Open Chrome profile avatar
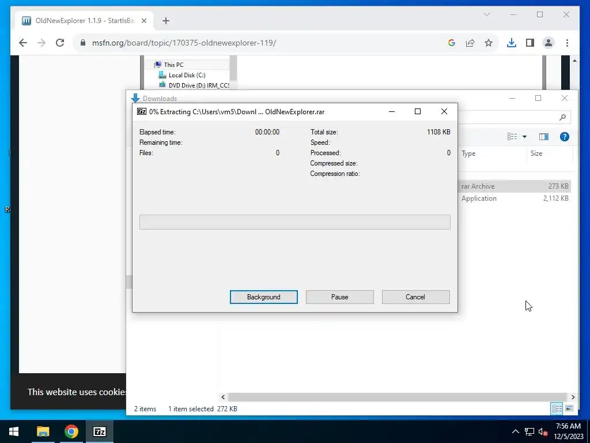 click(x=549, y=43)
